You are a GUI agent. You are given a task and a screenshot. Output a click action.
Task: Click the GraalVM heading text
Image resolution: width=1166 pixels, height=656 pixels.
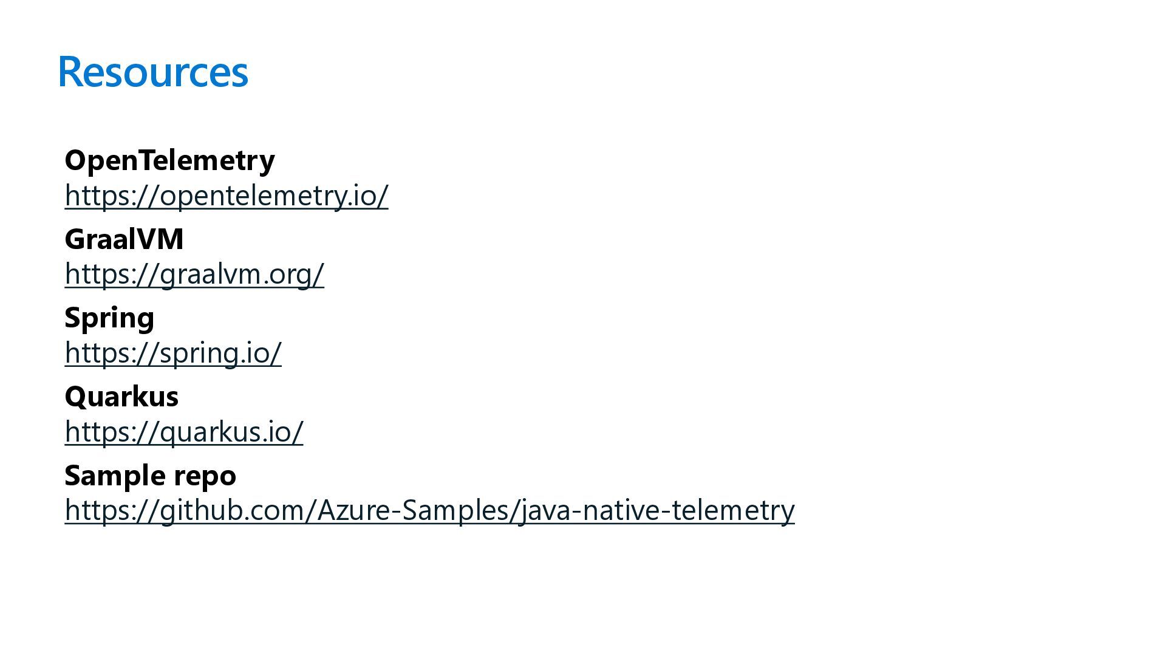point(124,239)
